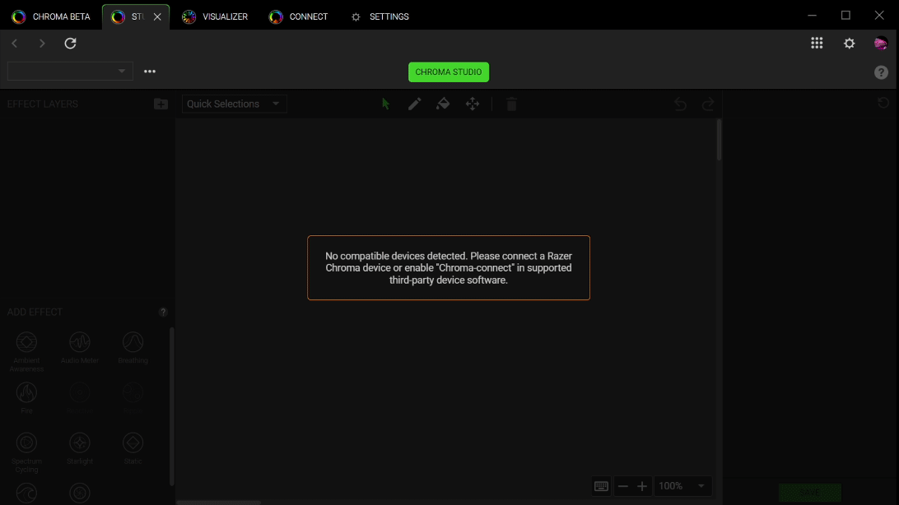Add the Static effect
Image resolution: width=899 pixels, height=505 pixels.
coord(133,443)
